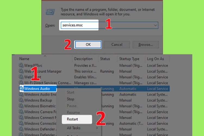Click the Browse... button

(145, 45)
